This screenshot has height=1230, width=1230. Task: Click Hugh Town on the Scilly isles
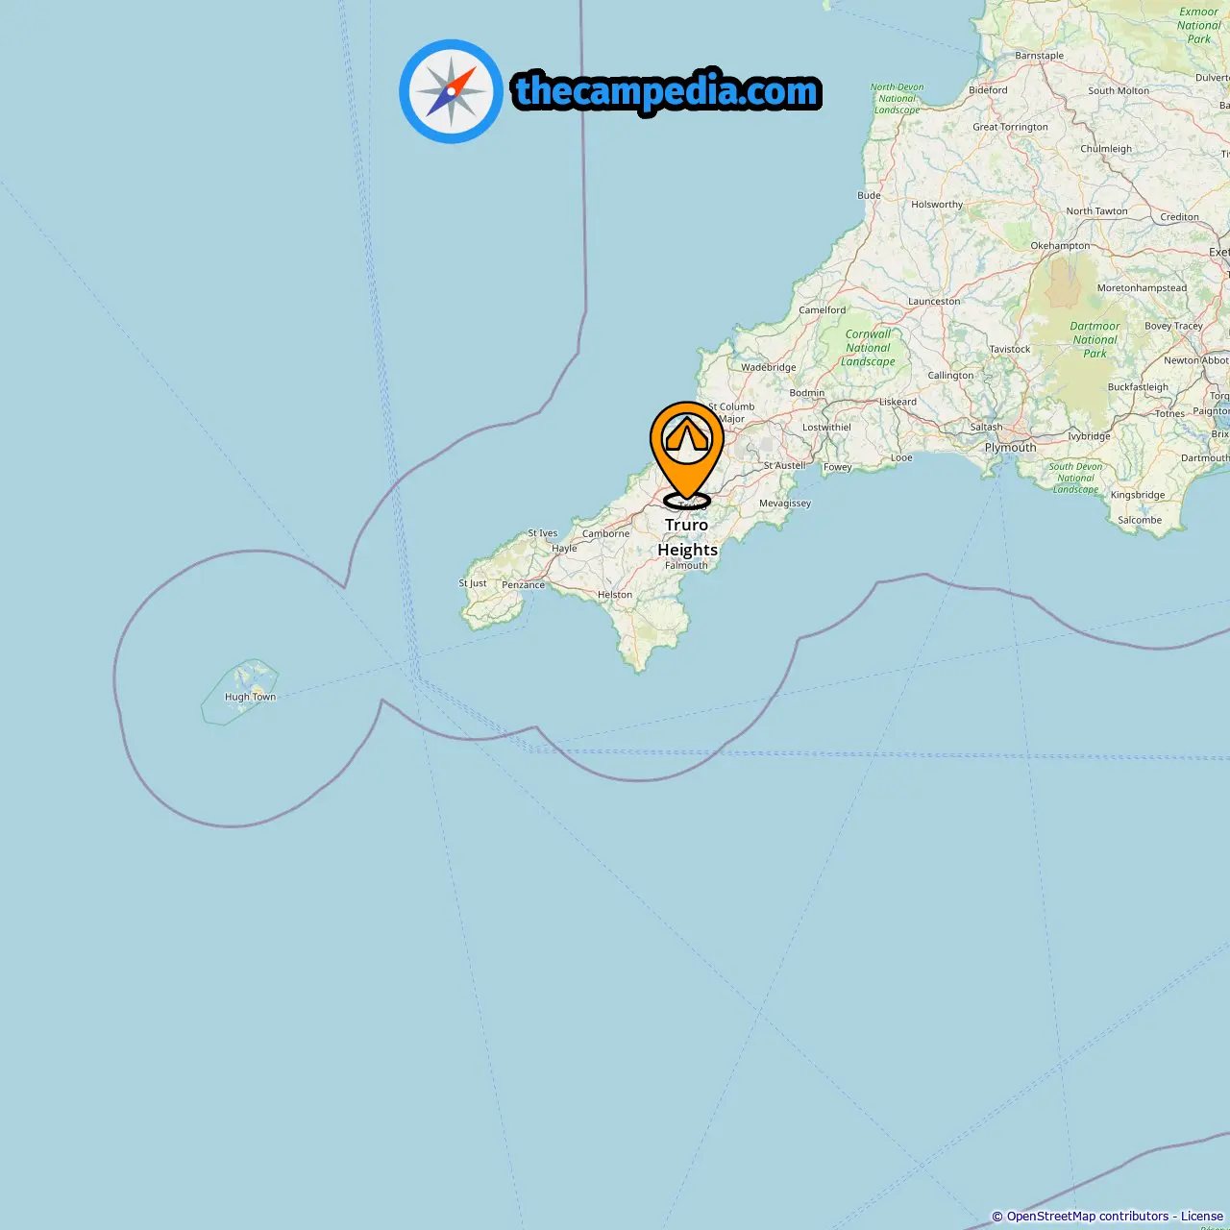click(x=250, y=697)
